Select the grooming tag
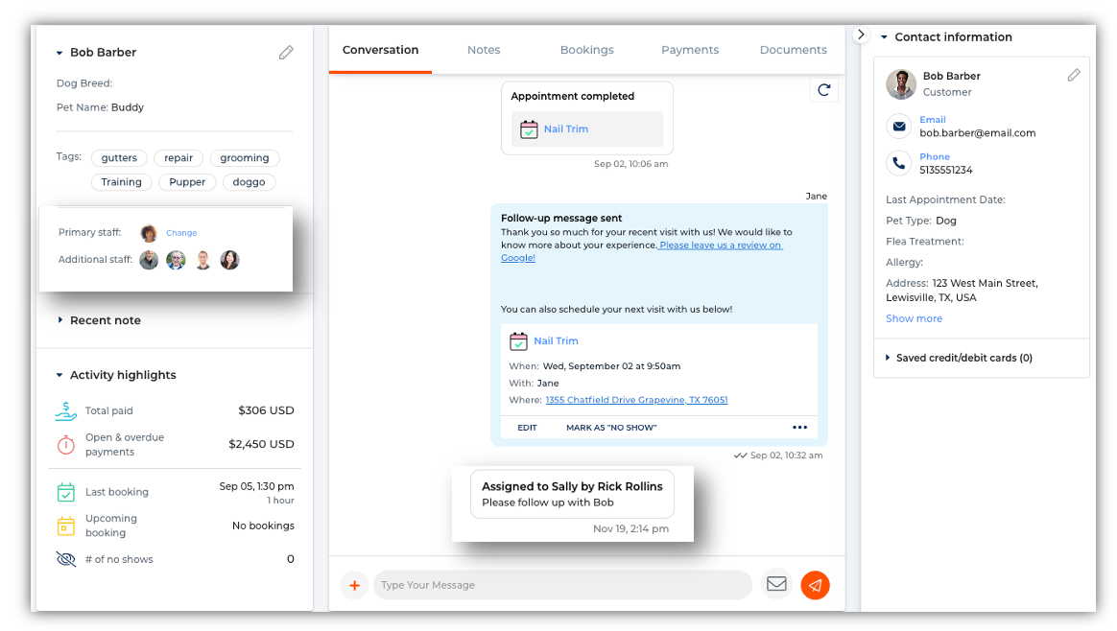This screenshot has width=1117, height=631. [x=245, y=158]
